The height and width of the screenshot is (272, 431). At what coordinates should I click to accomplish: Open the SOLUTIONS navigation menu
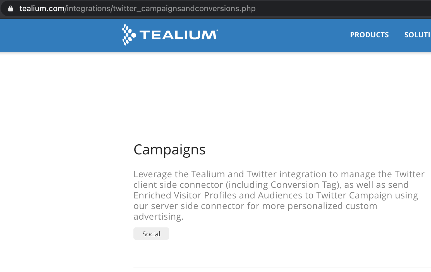click(418, 35)
